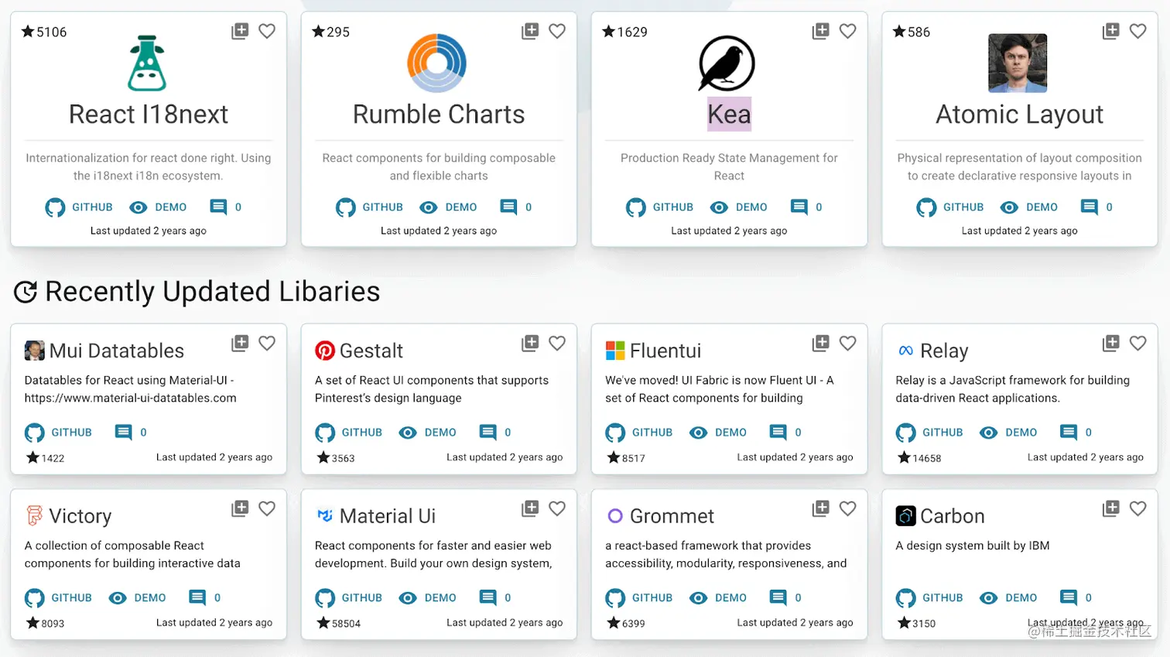Add Kea to a collection

(x=820, y=31)
